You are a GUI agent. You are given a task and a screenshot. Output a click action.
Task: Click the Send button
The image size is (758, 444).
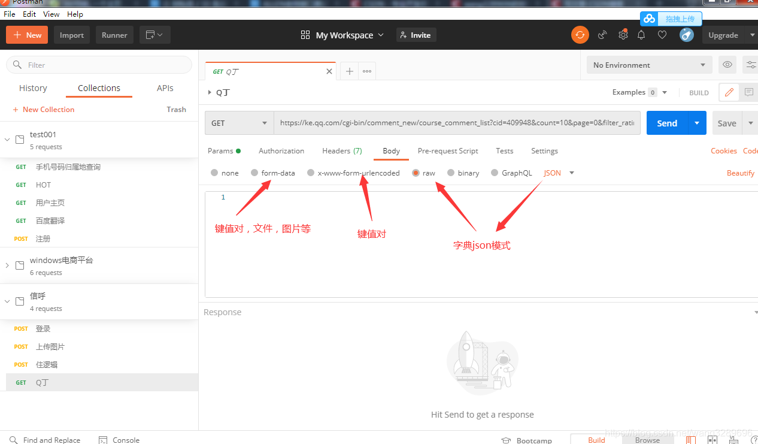tap(667, 123)
